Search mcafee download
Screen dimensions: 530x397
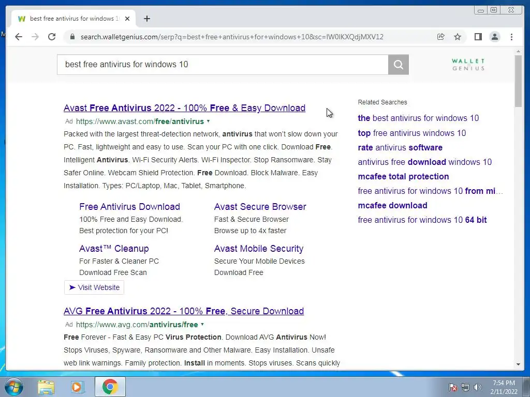(x=392, y=206)
